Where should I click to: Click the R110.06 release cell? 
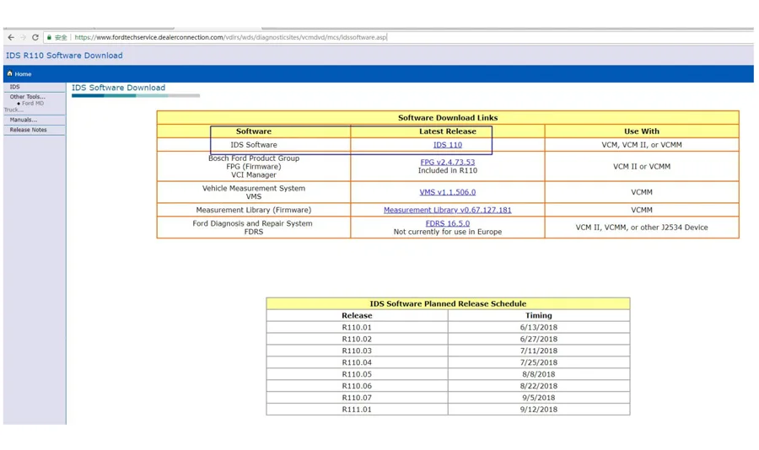point(357,386)
